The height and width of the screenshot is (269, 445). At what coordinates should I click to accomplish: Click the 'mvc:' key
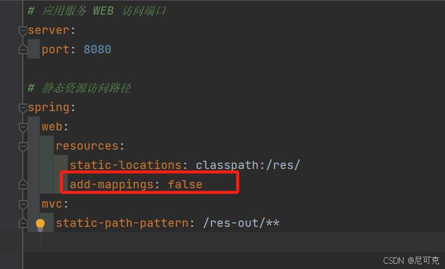click(x=55, y=204)
